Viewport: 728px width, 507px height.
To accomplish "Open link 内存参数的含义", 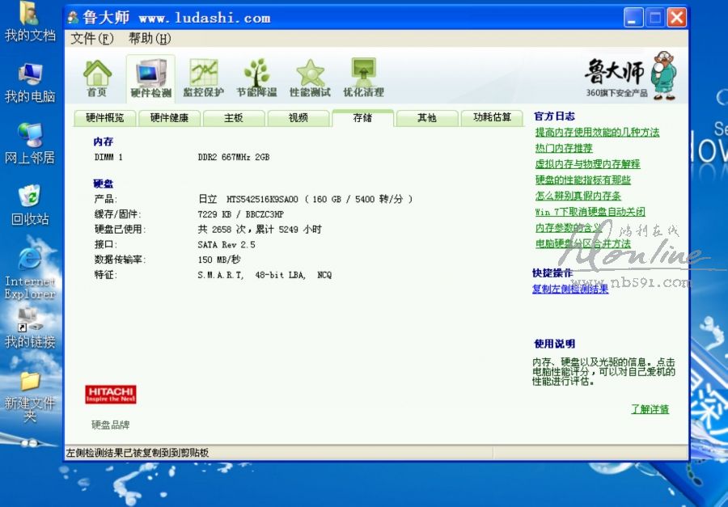I will [x=569, y=228].
